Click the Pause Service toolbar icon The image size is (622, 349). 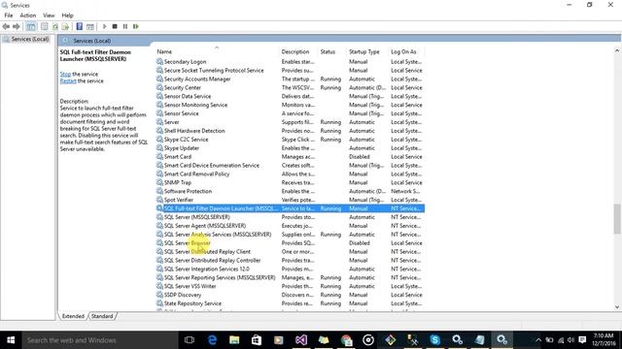pos(125,26)
